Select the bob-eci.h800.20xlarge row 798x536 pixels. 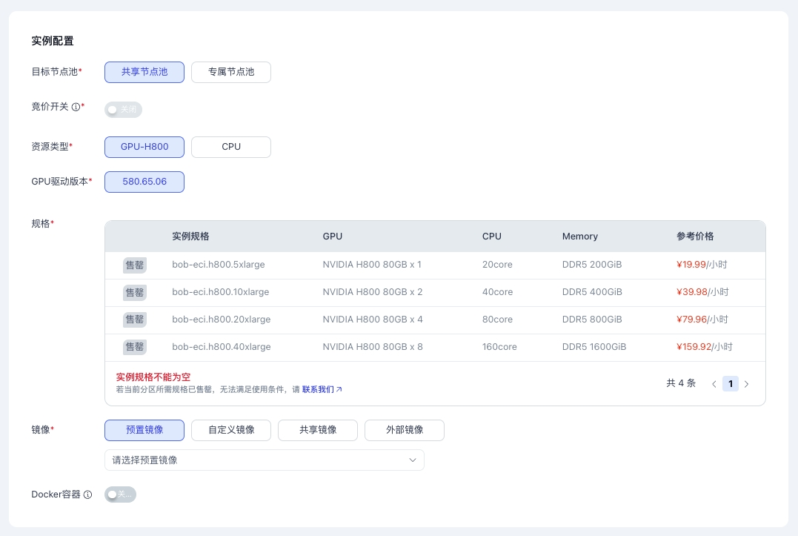[x=221, y=320]
